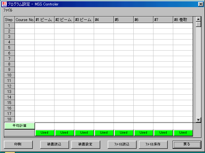Close the プログラム設定 window
This screenshot has height=153, width=205.
pos(200,4)
